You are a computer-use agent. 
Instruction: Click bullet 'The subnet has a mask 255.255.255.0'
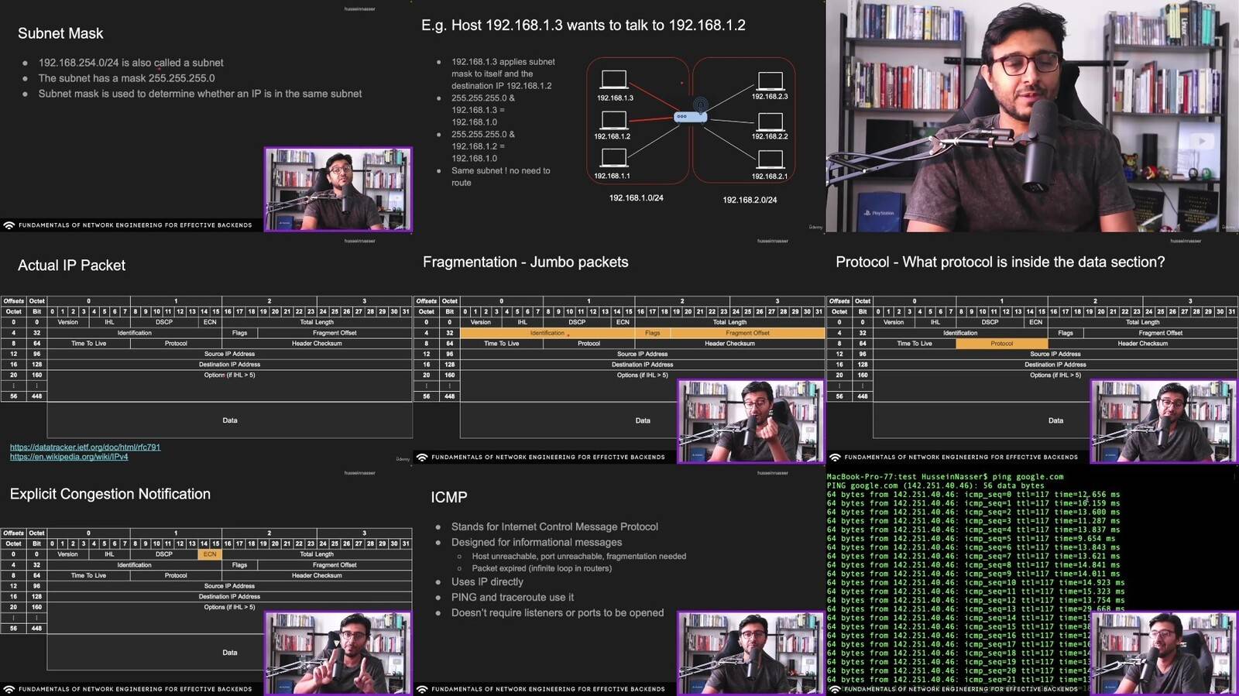(127, 78)
